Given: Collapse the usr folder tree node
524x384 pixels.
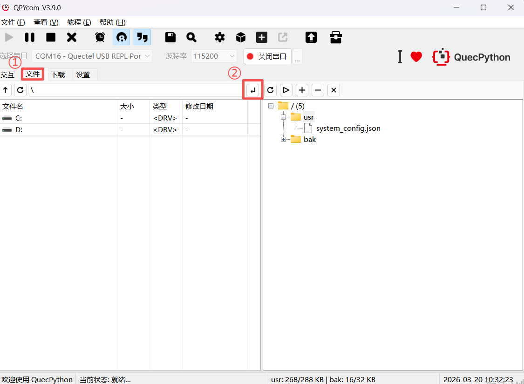Looking at the screenshot, I should (x=283, y=117).
